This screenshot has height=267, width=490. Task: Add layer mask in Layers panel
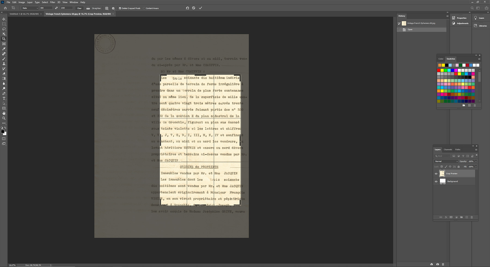point(451,217)
